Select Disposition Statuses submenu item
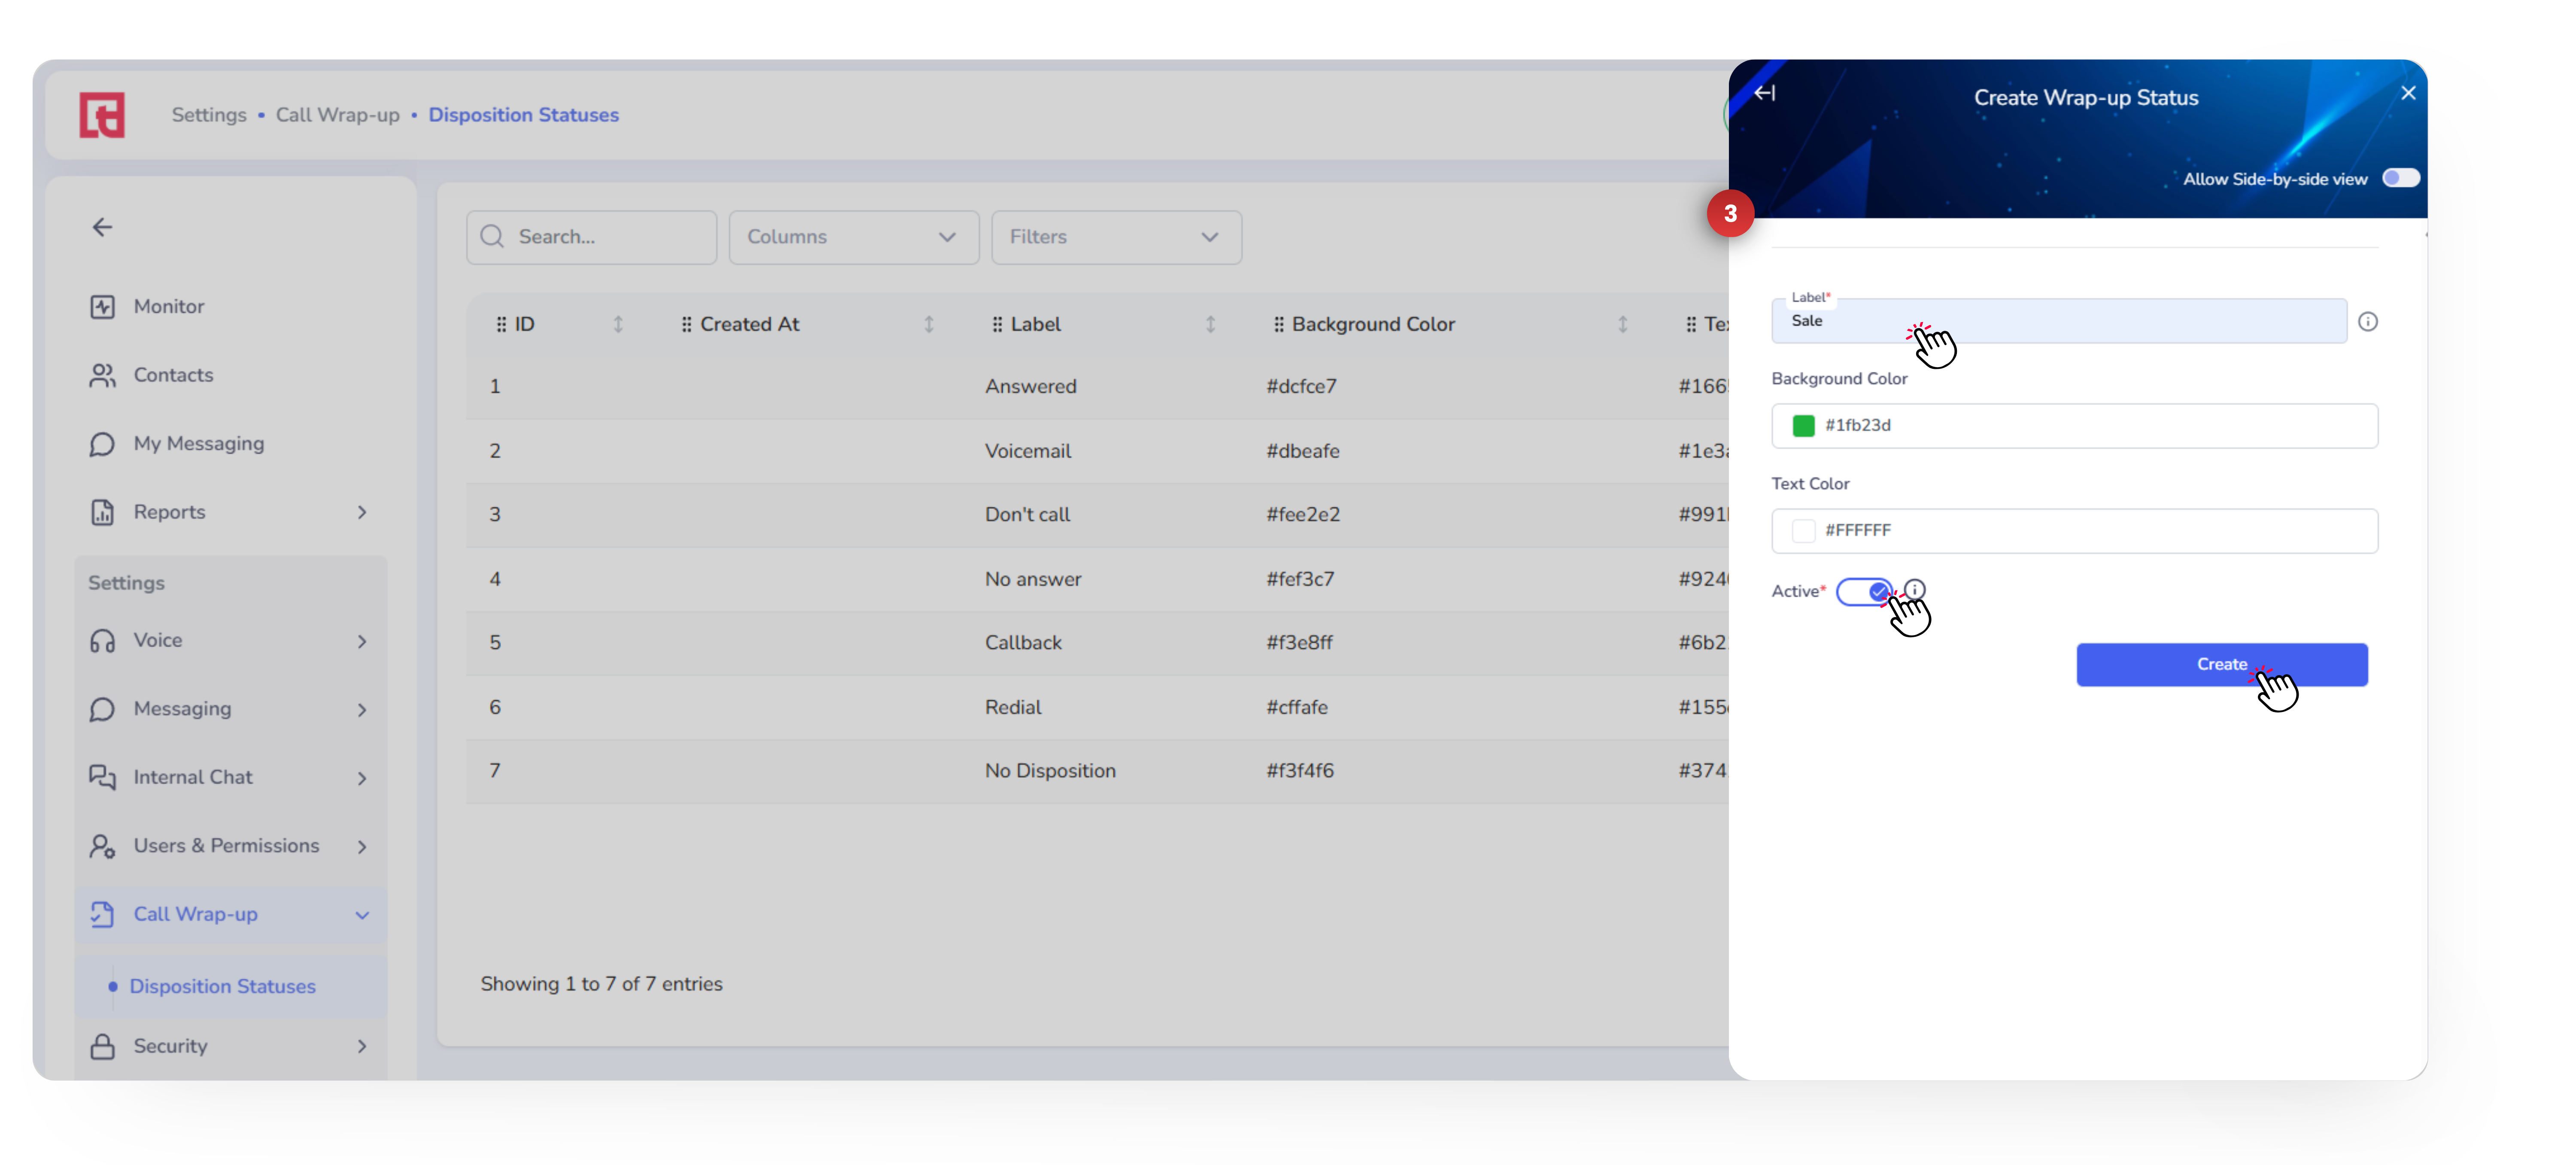 [222, 986]
